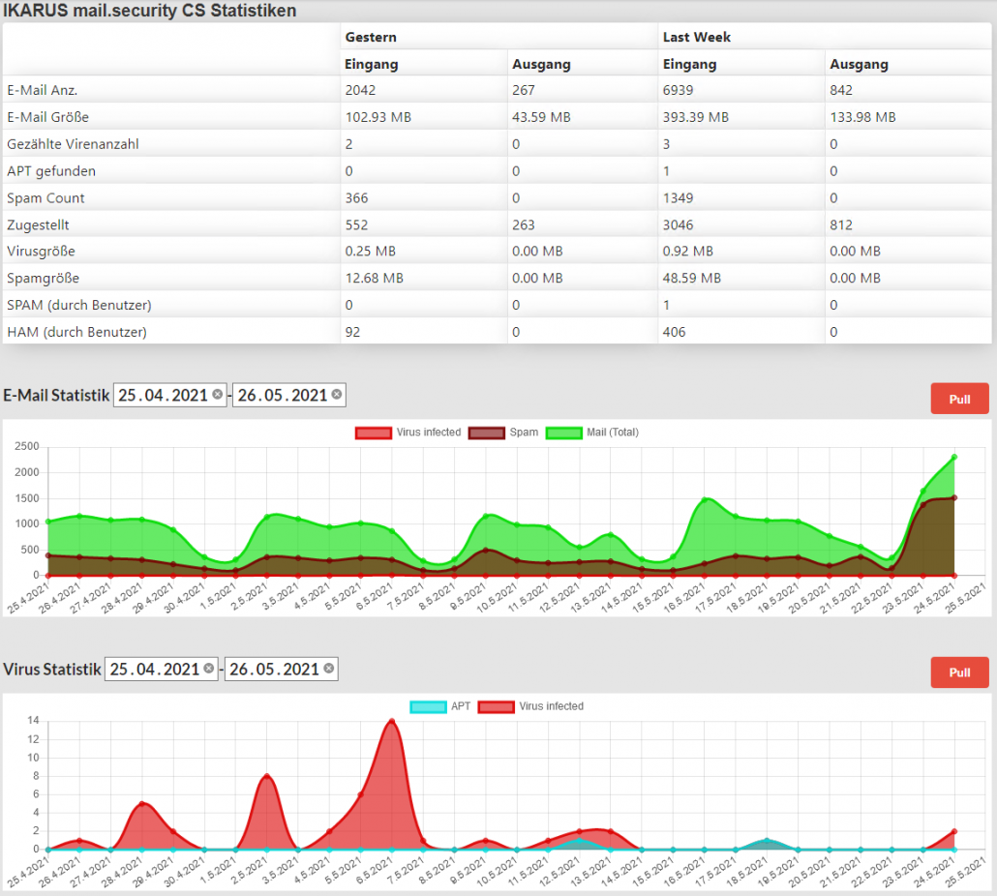Click the 102.93 MB cell
This screenshot has height=896, width=997.
[378, 117]
